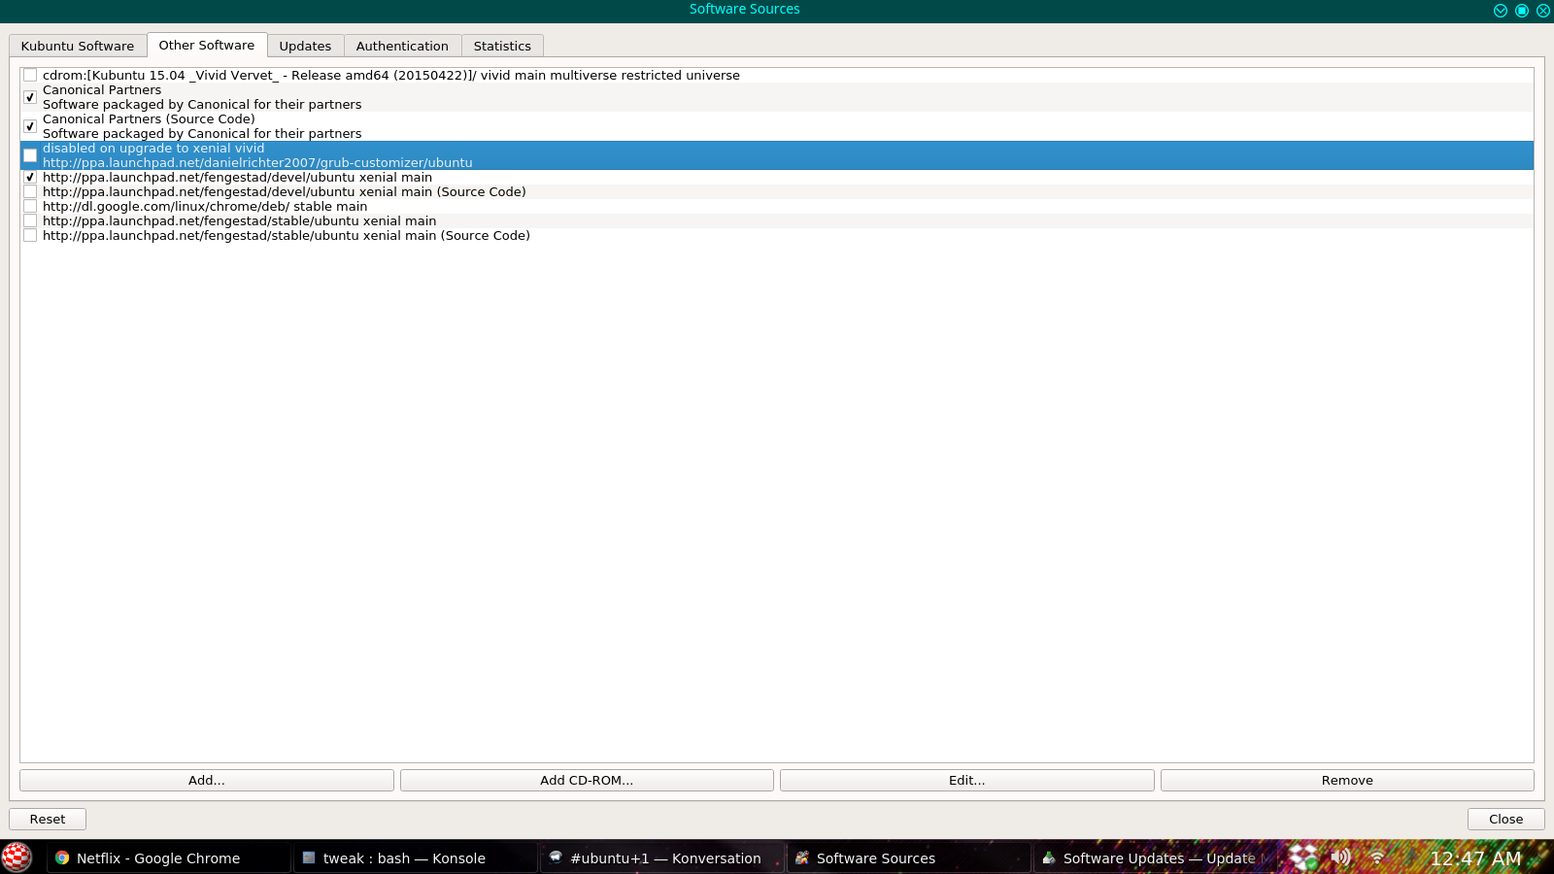This screenshot has height=874, width=1554.
Task: Open the Wi-Fi network tray icon
Action: click(x=1377, y=857)
